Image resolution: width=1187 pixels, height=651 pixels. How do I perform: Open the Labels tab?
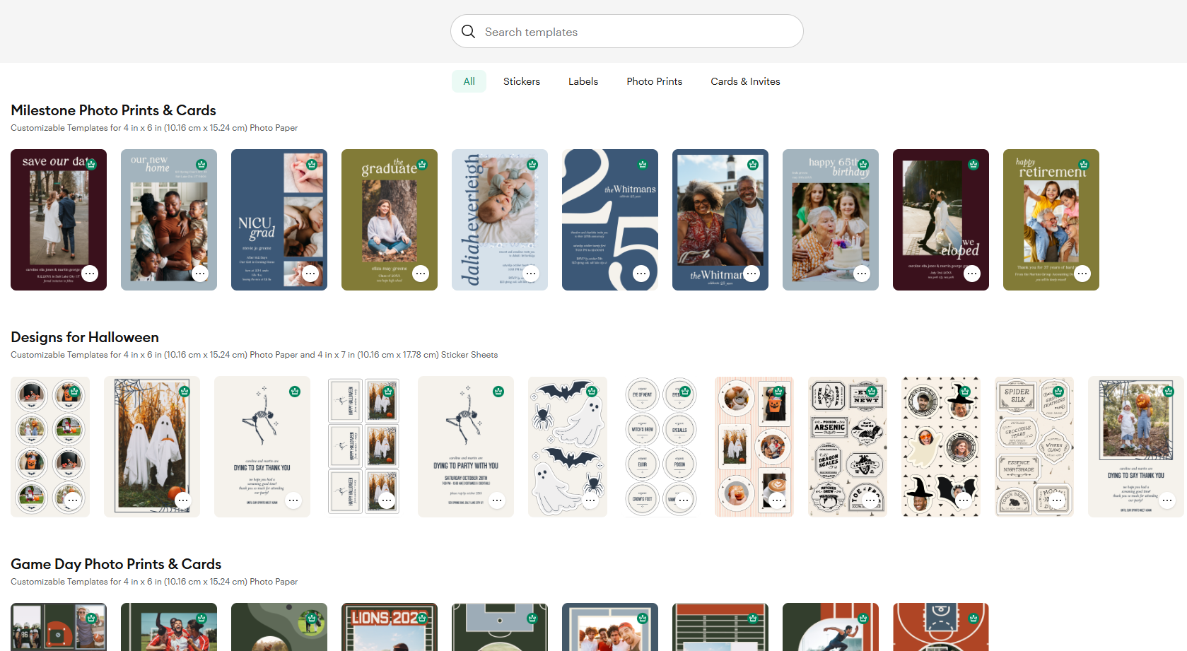583,81
